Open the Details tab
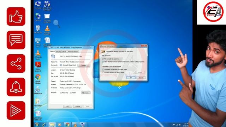Screen dimensions: 226x127 pyautogui.click(x=64, y=52)
